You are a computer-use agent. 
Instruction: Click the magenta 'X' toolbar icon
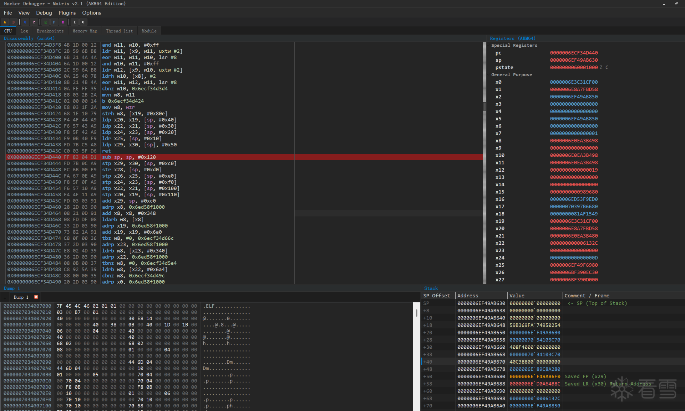pos(63,22)
